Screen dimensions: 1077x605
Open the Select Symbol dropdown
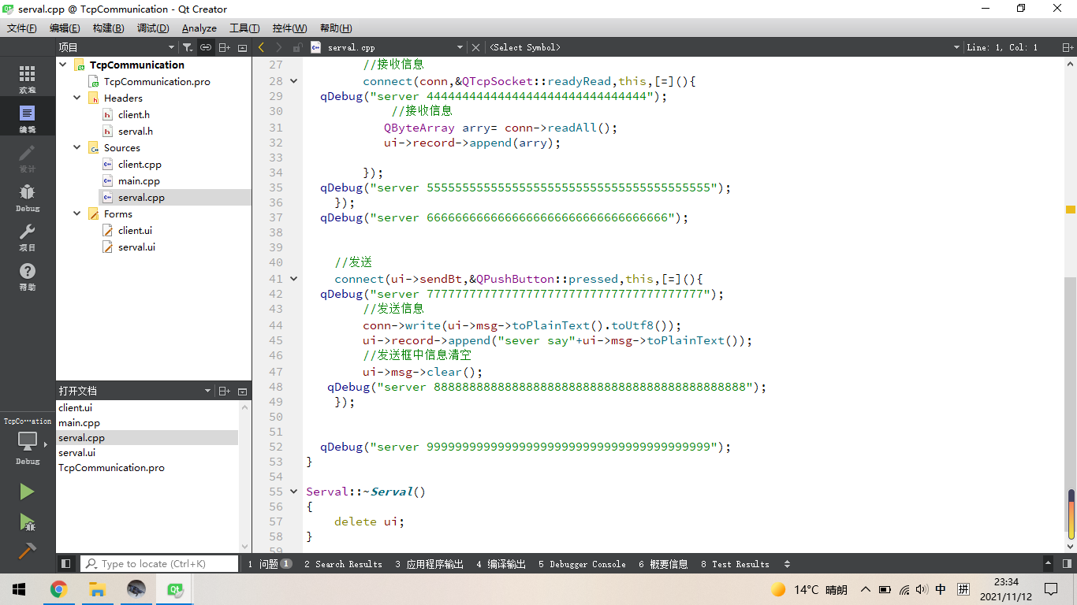tap(724, 47)
